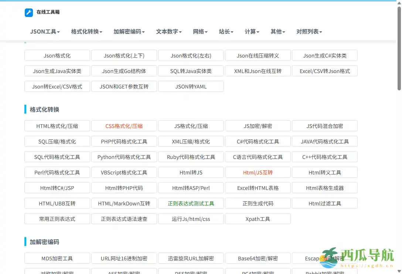
Task: Click the Excel转HTML表格 tool
Action: pyautogui.click(x=258, y=188)
